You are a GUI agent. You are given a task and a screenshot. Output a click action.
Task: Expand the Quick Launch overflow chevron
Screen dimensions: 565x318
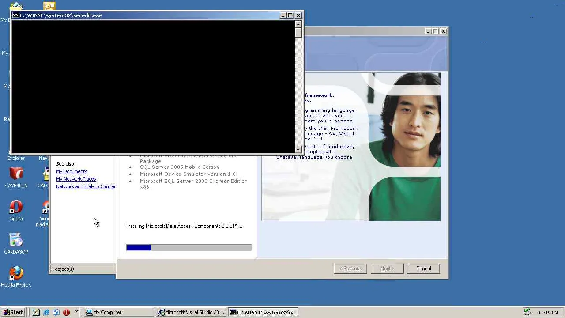coord(76,311)
